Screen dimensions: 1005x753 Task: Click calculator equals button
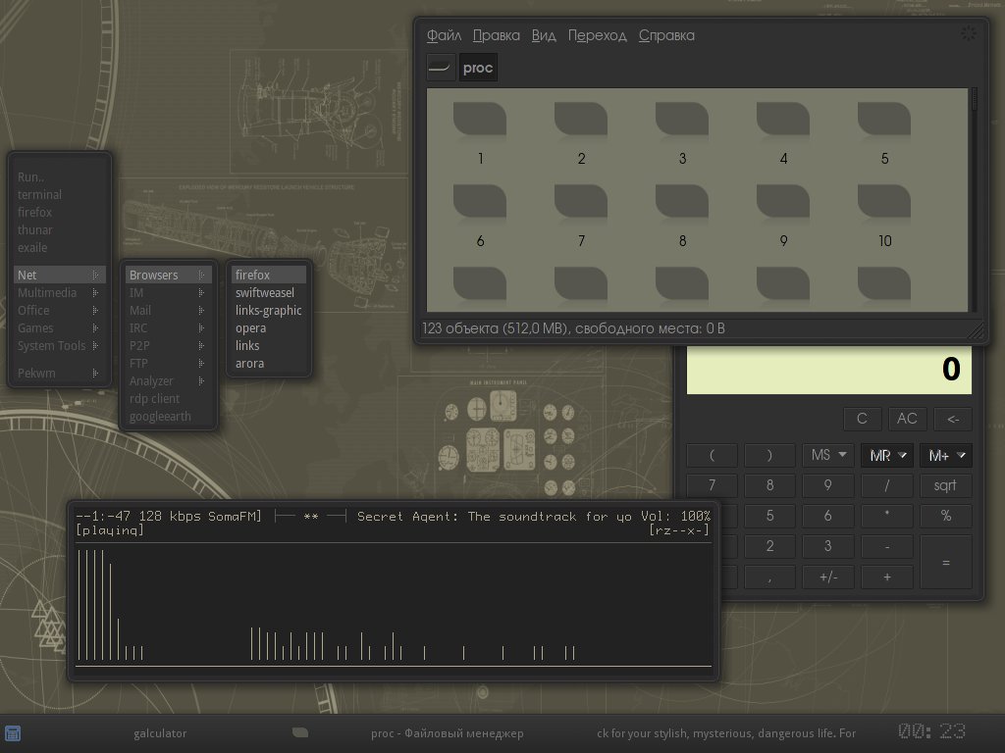(946, 562)
